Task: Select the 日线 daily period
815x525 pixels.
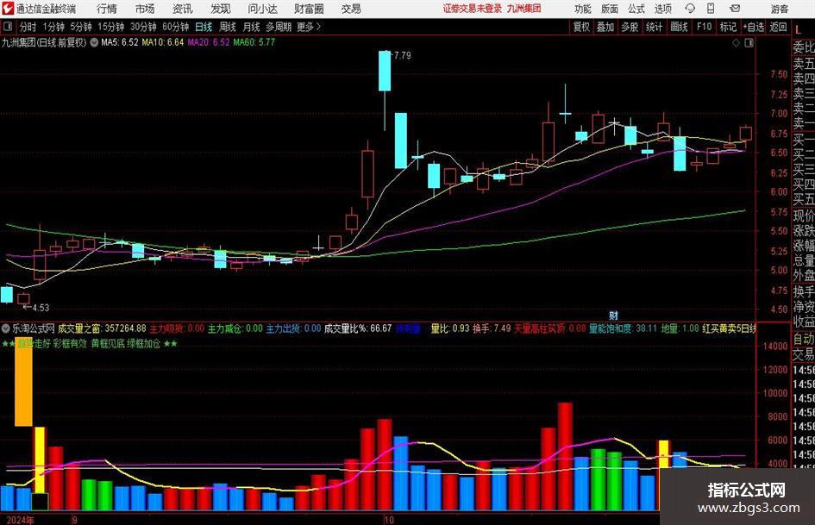Action: tap(204, 27)
